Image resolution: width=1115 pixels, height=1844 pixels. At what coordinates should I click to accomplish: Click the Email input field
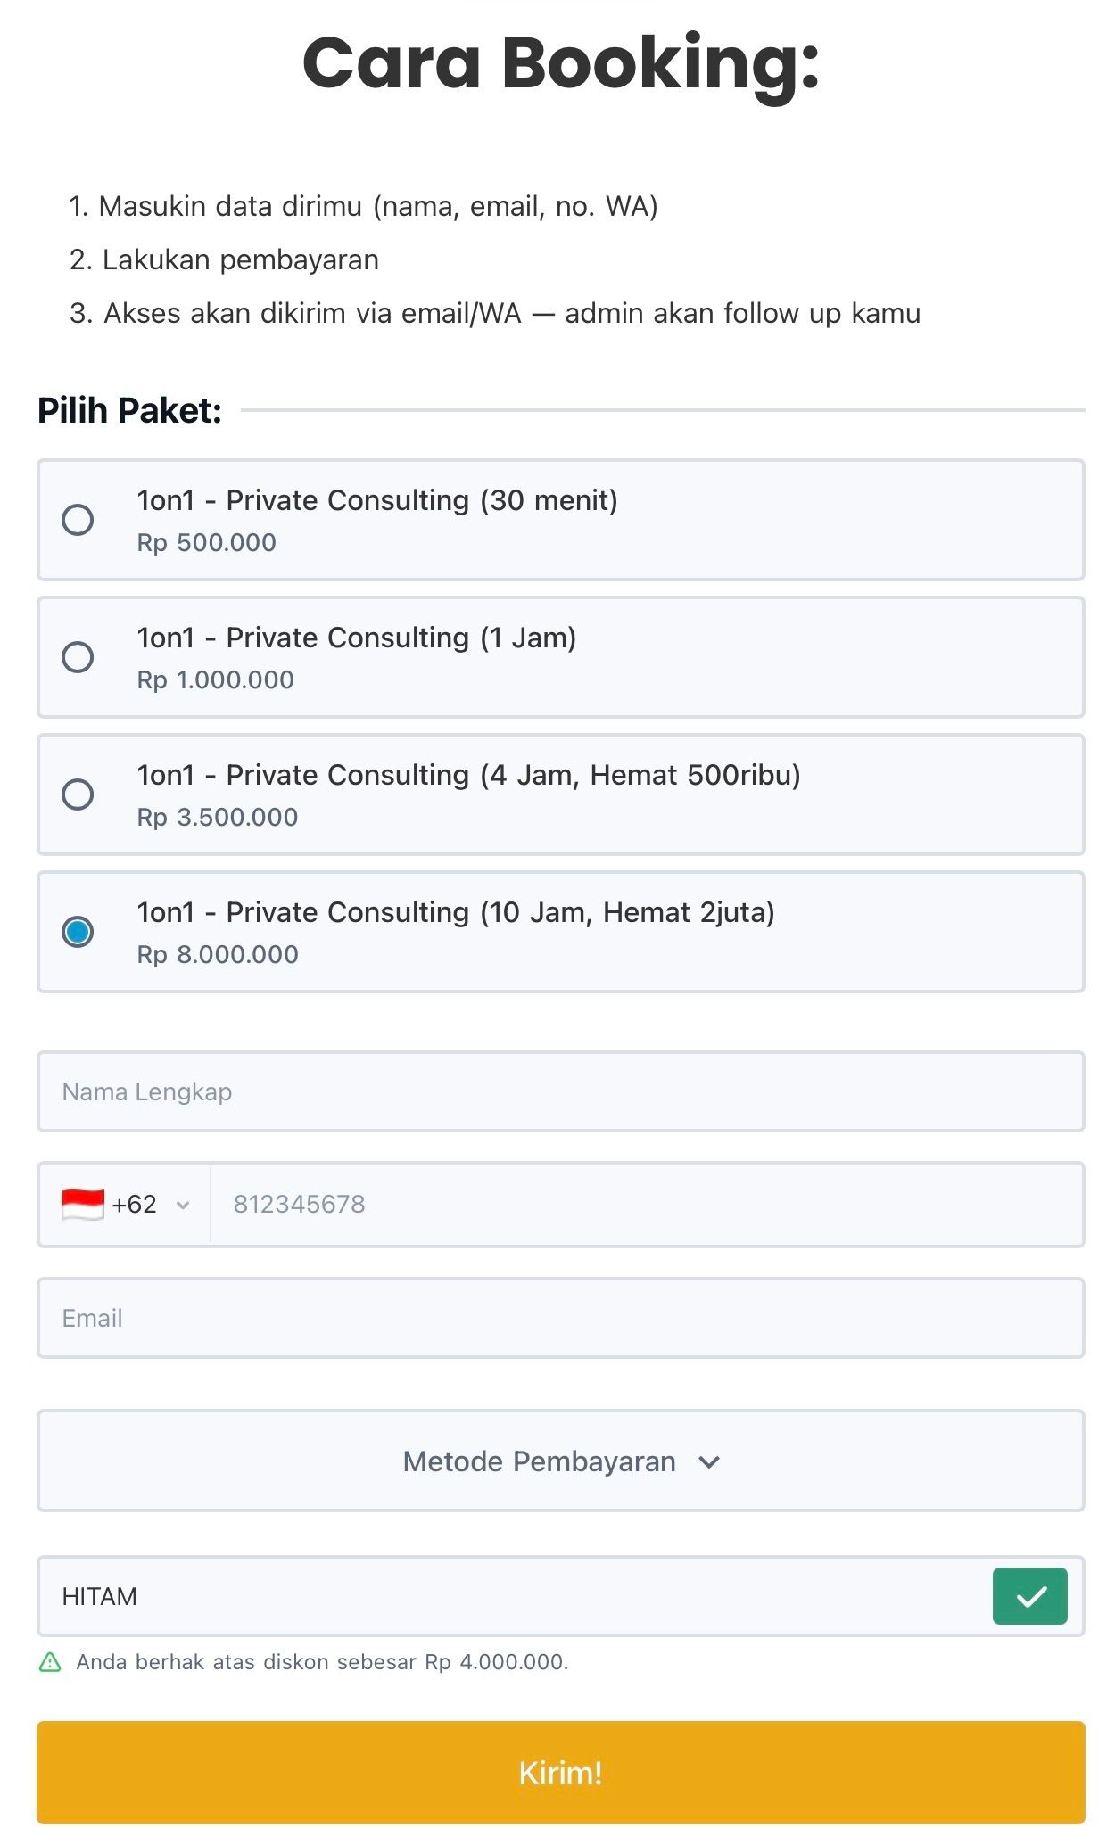(x=560, y=1319)
